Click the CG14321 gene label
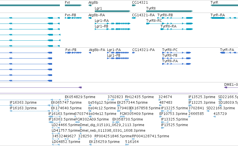The image size is (238, 146). tap(140, 3)
